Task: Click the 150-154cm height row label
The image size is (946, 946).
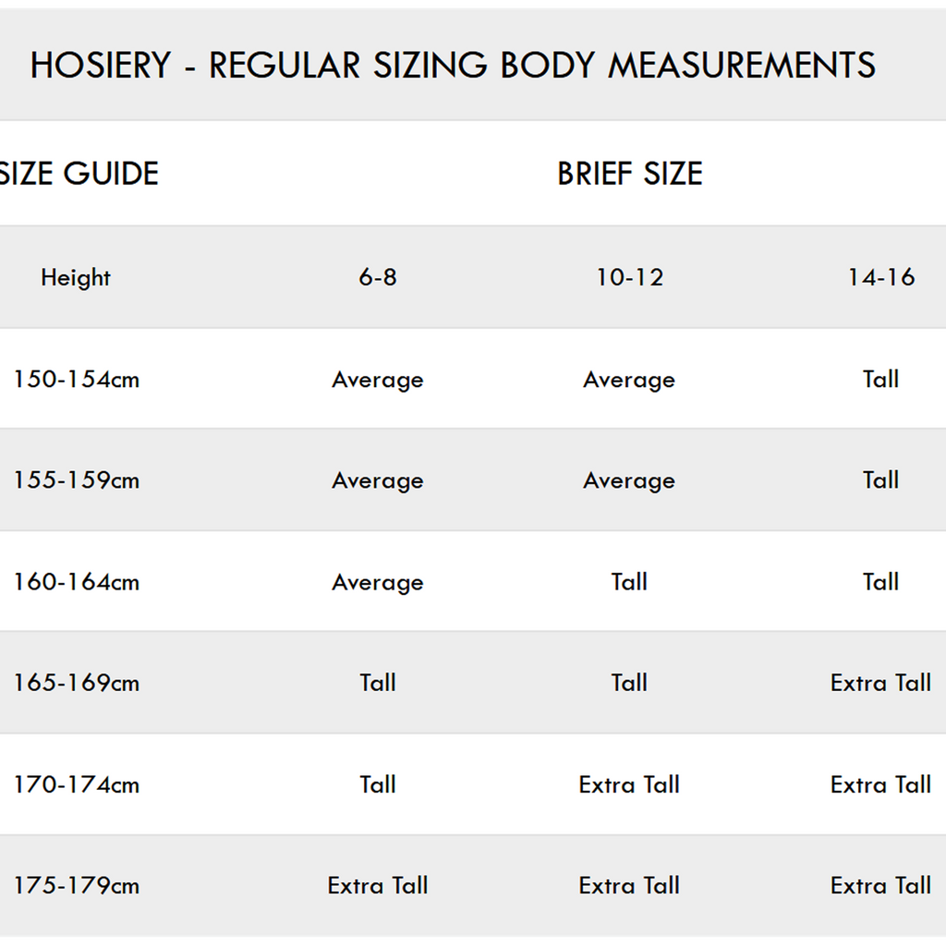Action: point(76,379)
